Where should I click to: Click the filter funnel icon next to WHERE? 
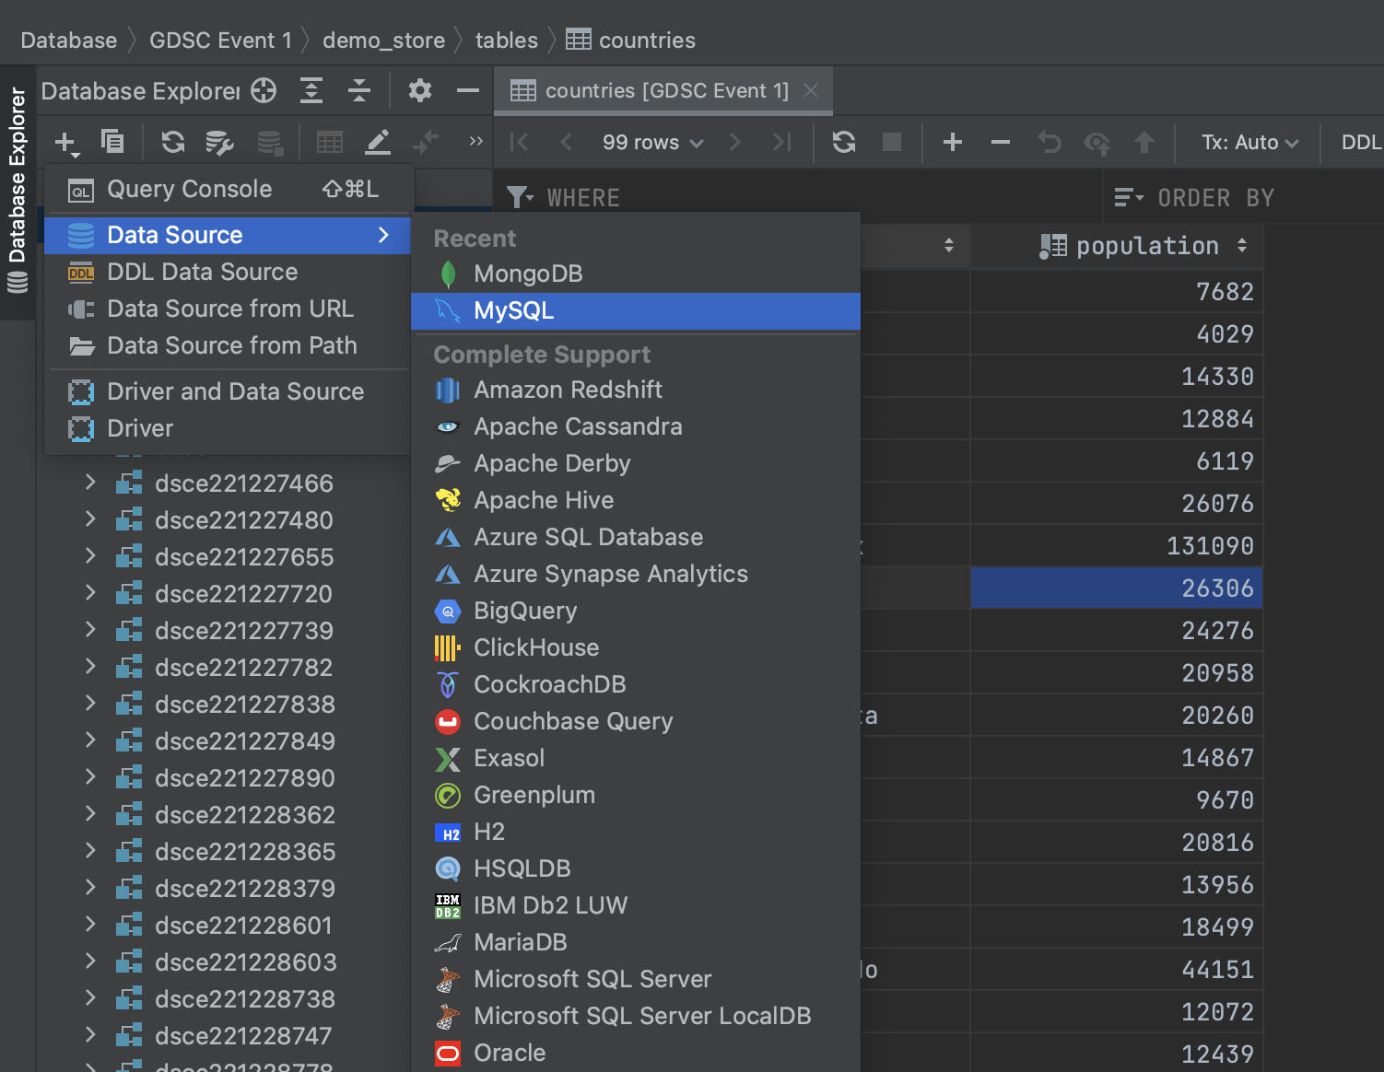click(520, 197)
